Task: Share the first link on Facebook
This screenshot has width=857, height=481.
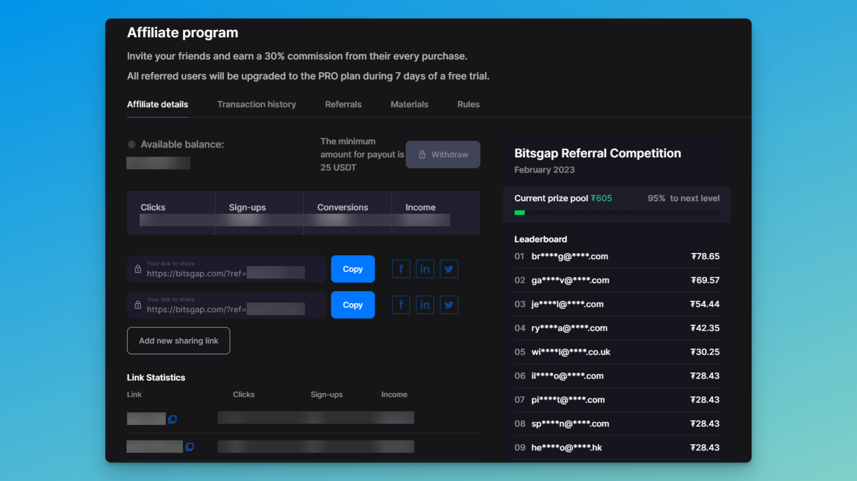Action: click(x=401, y=269)
